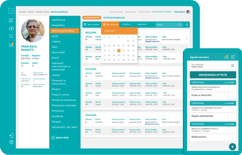The width and height of the screenshot is (242, 155).
Task: Open Terapie menu item
Action: [x=56, y=122]
